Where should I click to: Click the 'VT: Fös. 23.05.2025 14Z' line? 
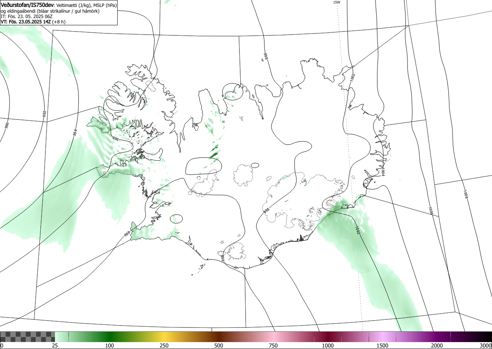tap(26, 22)
